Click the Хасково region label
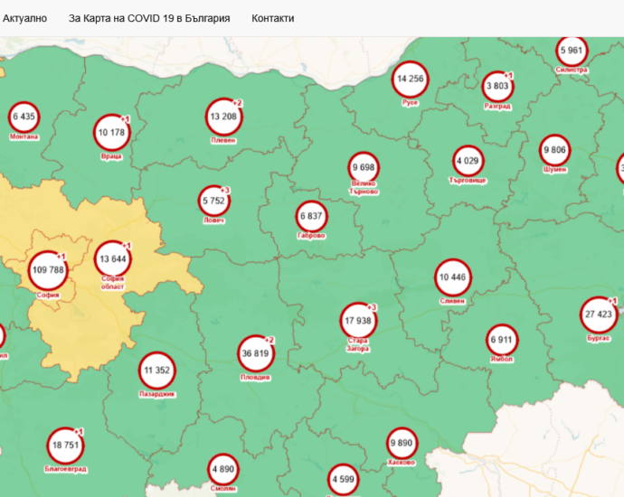This screenshot has width=624, height=497. click(x=402, y=463)
